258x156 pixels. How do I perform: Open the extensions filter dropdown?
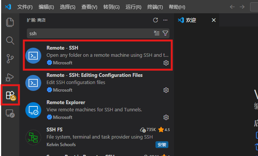tap(165, 33)
